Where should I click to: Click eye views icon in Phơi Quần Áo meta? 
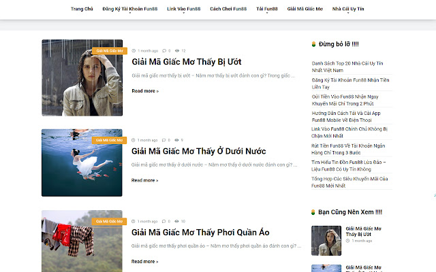click(x=176, y=222)
